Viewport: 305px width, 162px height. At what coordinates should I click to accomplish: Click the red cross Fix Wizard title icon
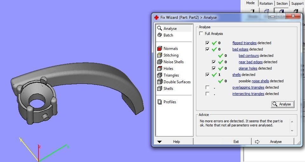[156, 17]
